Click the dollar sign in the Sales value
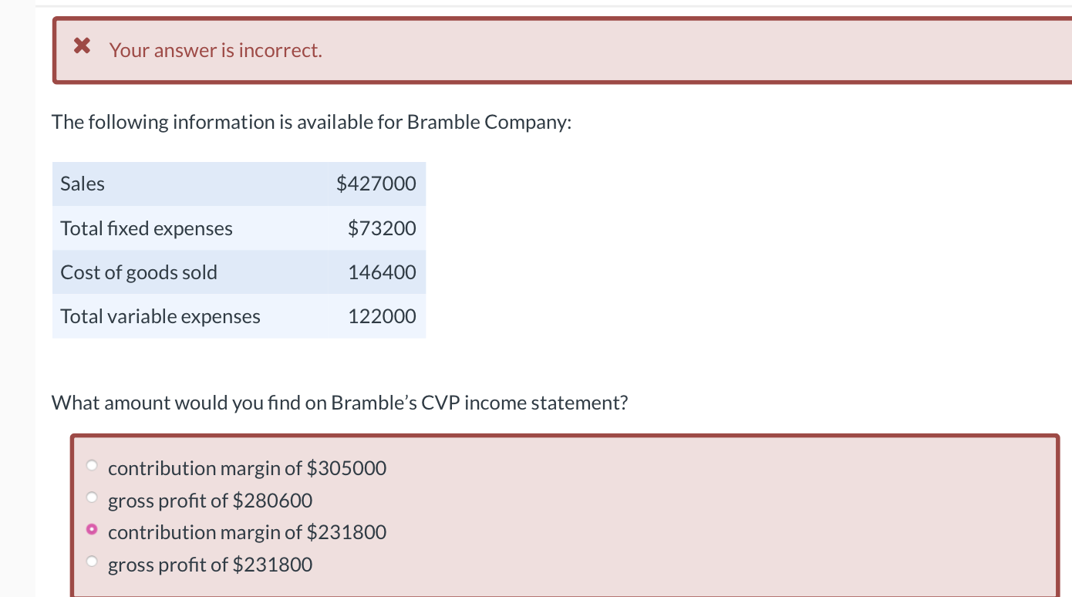The width and height of the screenshot is (1072, 597). (x=342, y=184)
